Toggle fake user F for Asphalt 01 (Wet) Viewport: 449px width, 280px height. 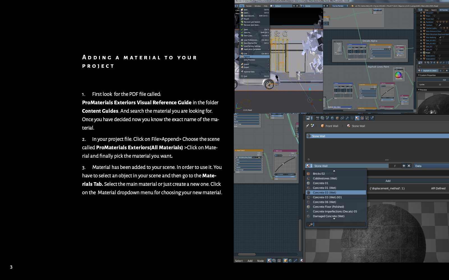(444, 71)
